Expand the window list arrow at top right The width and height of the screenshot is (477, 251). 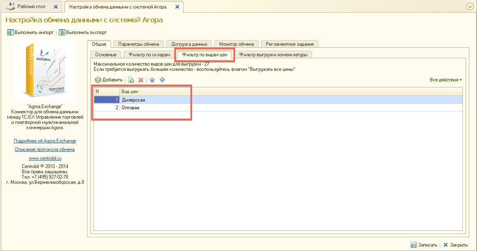(x=470, y=6)
